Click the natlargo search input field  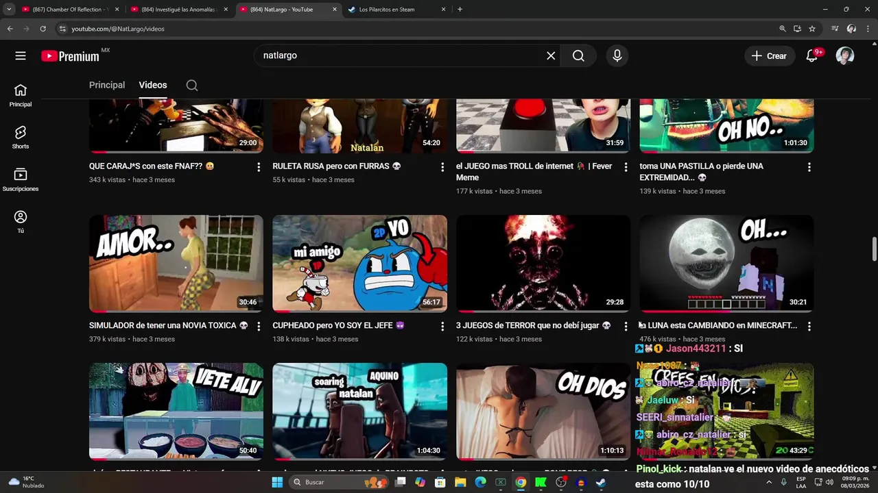click(401, 55)
